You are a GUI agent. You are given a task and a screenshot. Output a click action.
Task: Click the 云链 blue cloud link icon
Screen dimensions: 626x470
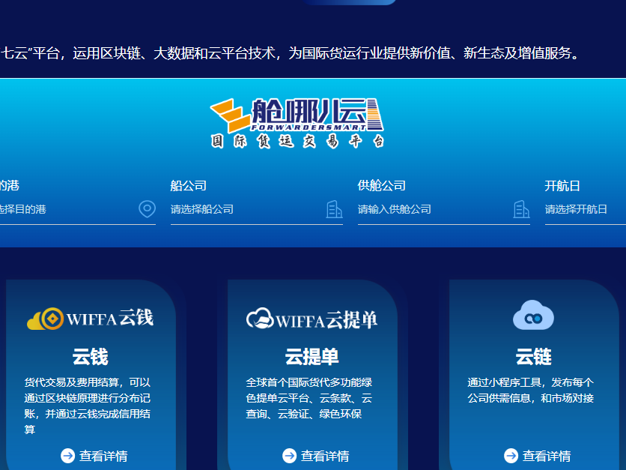pos(533,315)
